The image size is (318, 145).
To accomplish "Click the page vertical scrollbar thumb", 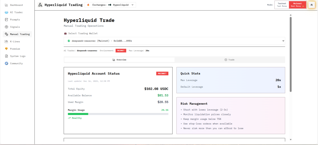I will [291, 54].
